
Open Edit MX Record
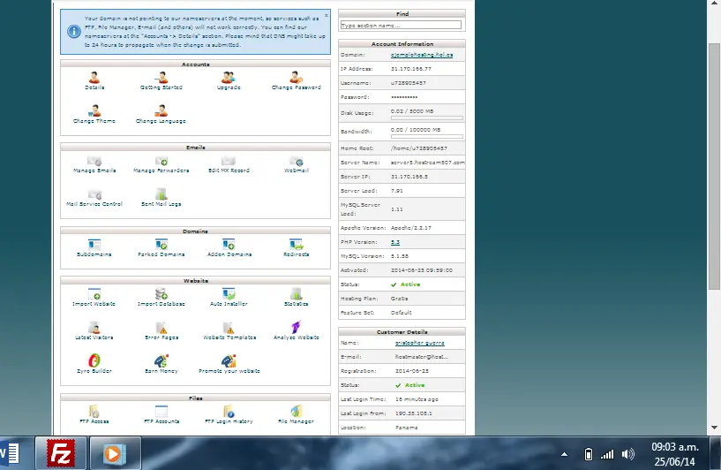click(x=229, y=161)
